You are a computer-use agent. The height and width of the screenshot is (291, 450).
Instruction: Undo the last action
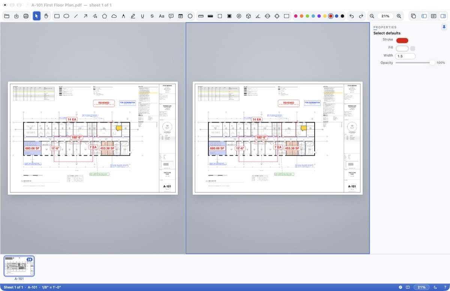(351, 16)
